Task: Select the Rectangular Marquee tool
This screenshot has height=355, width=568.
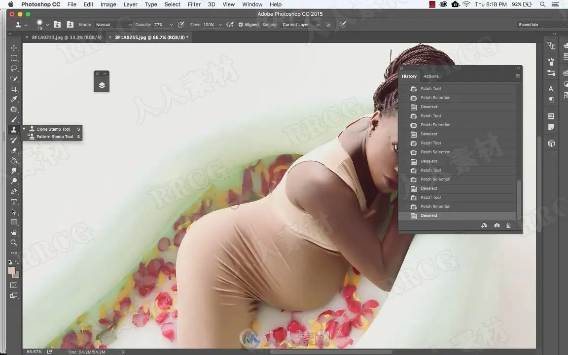Action: point(14,58)
